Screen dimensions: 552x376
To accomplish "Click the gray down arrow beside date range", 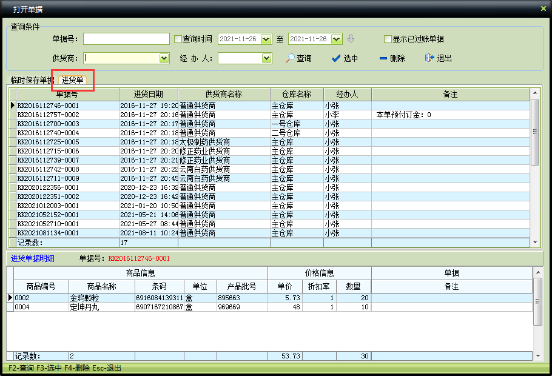I will pos(351,39).
